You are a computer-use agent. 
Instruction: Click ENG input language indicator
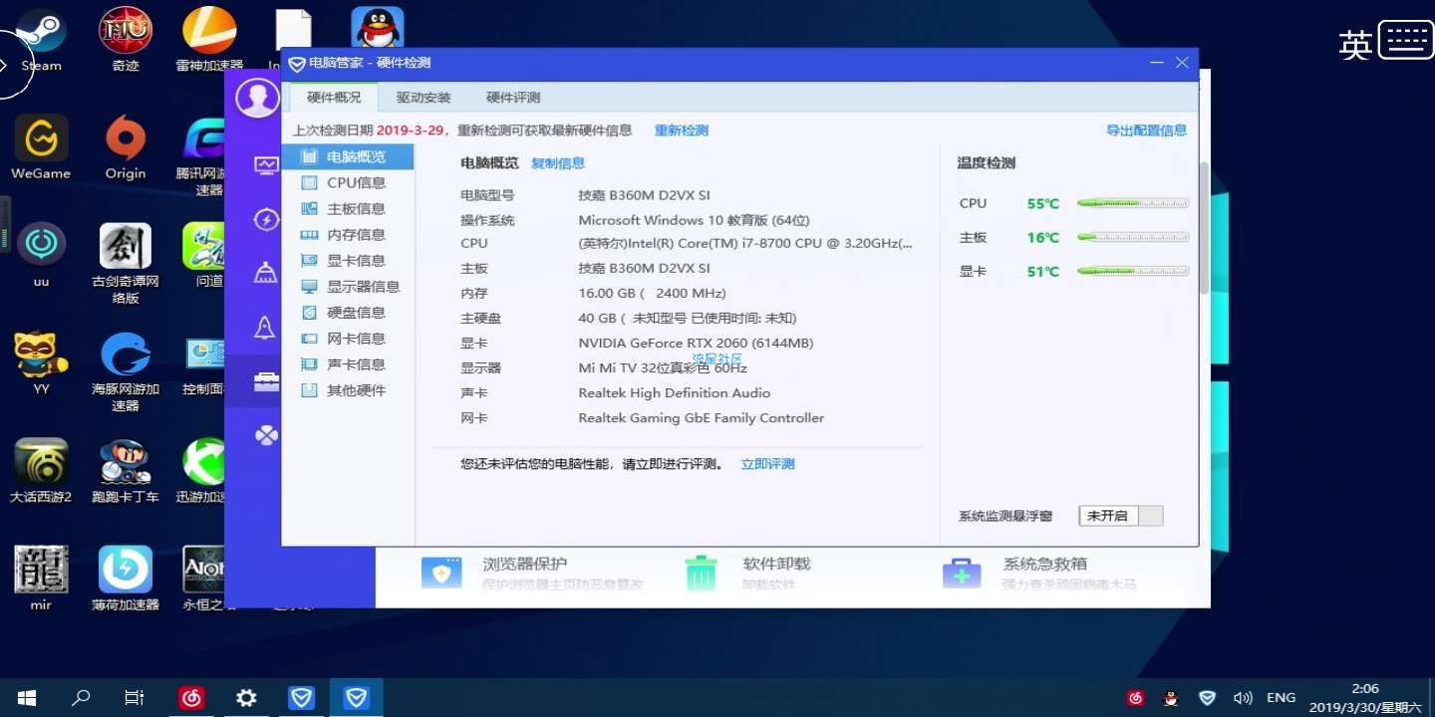[x=1281, y=698]
